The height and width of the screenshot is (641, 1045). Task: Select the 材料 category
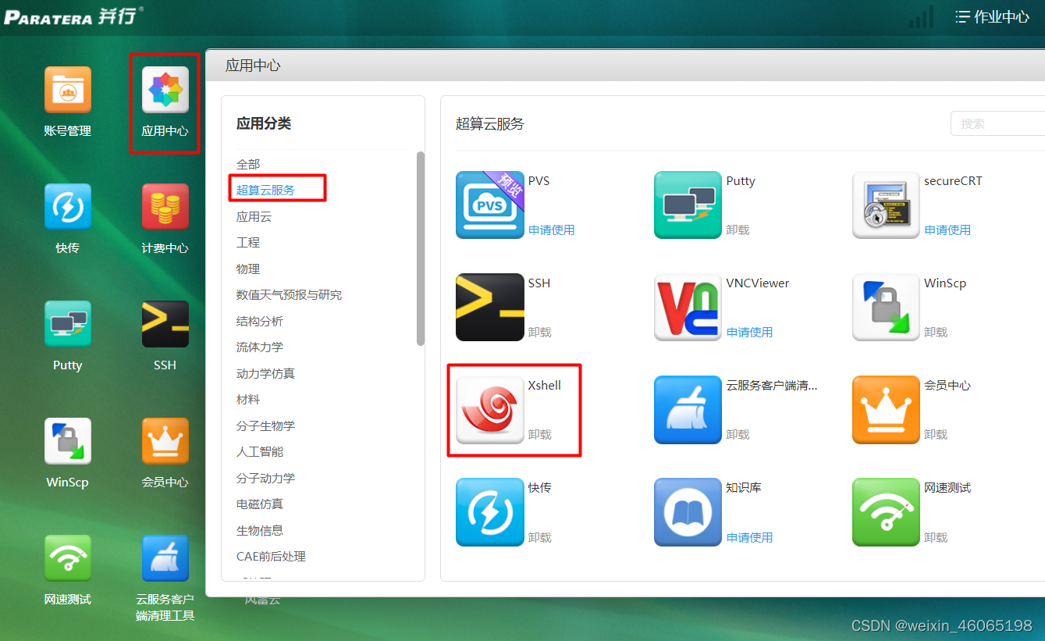(x=248, y=399)
